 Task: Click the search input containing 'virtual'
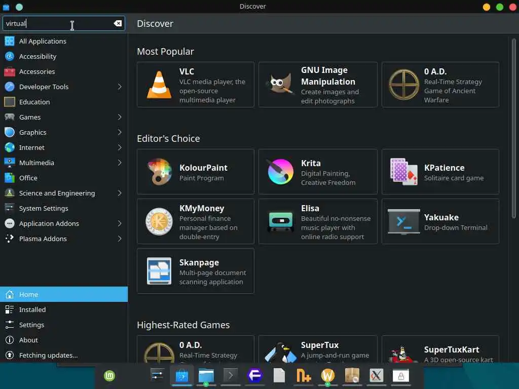click(63, 23)
